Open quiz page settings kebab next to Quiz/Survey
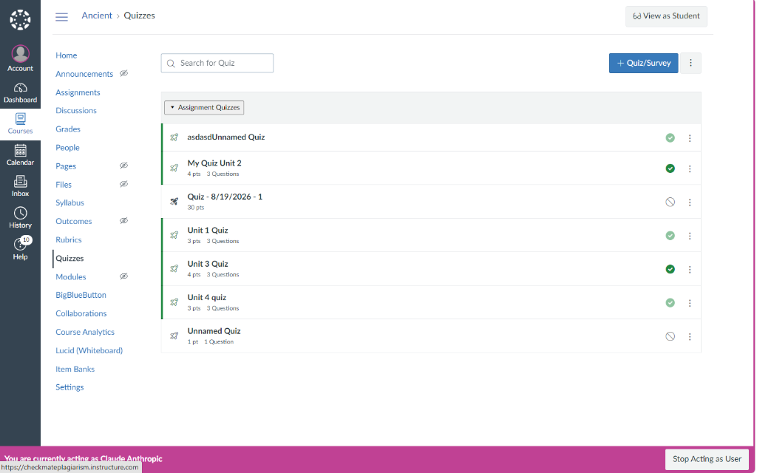 click(x=691, y=64)
